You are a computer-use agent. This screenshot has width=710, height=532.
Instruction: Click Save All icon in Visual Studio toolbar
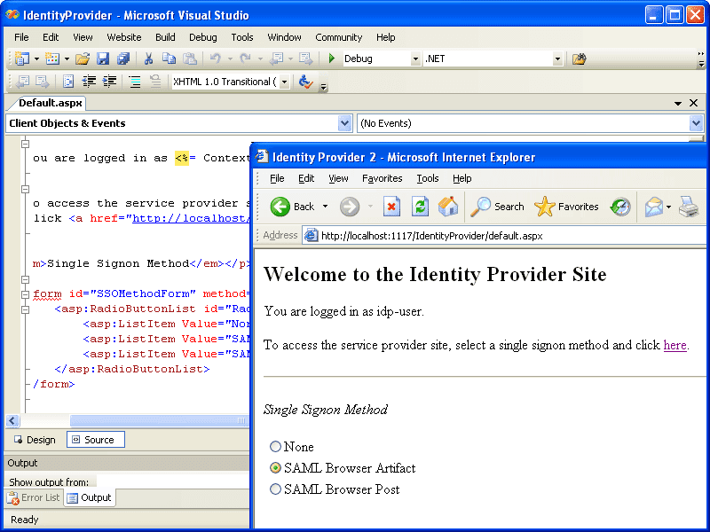[x=123, y=59]
